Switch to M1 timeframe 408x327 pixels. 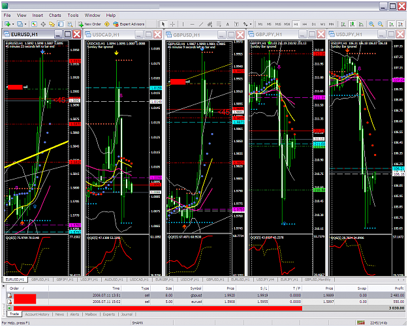[260, 24]
